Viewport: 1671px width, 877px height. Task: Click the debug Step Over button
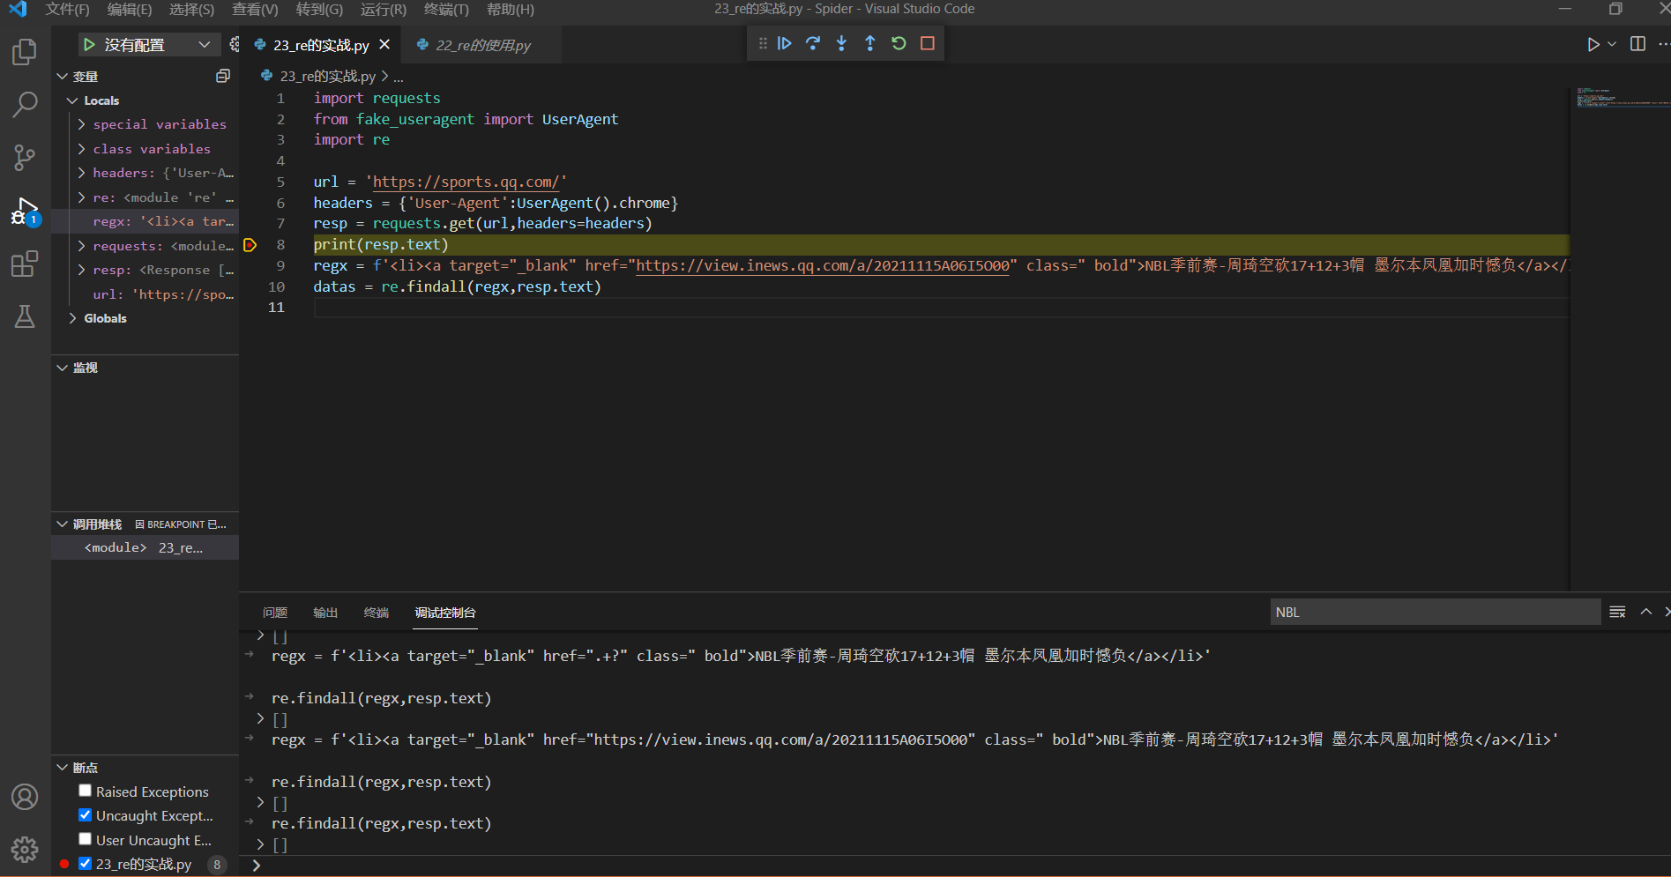(813, 43)
